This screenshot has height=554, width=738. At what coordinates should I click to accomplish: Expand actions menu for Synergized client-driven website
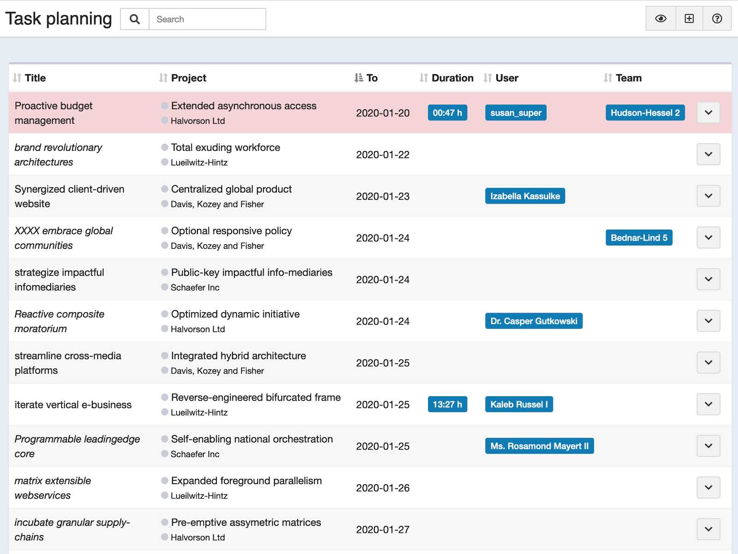[x=708, y=196]
